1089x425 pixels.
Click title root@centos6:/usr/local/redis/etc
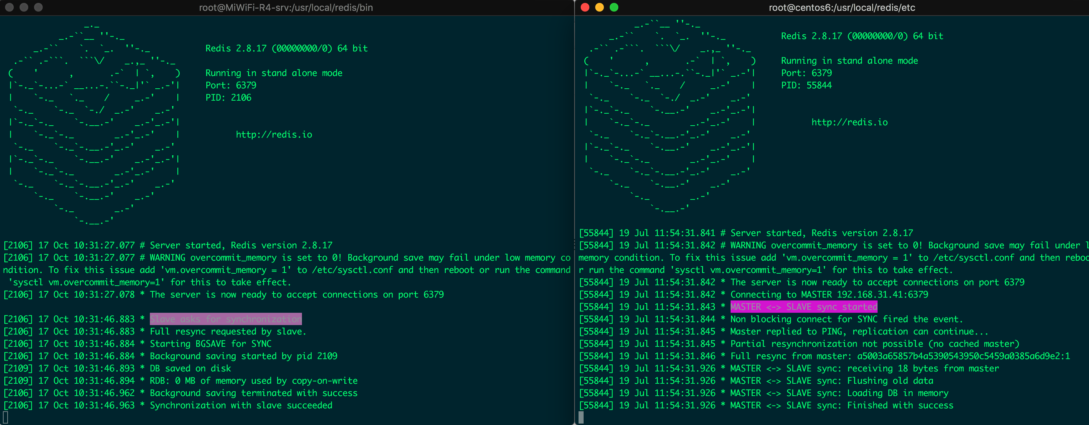point(842,8)
